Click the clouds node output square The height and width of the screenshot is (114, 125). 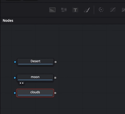pos(55,93)
